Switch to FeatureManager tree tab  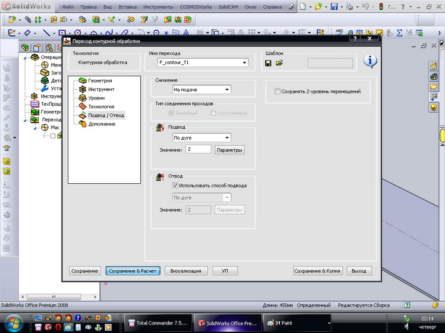[x=25, y=47]
